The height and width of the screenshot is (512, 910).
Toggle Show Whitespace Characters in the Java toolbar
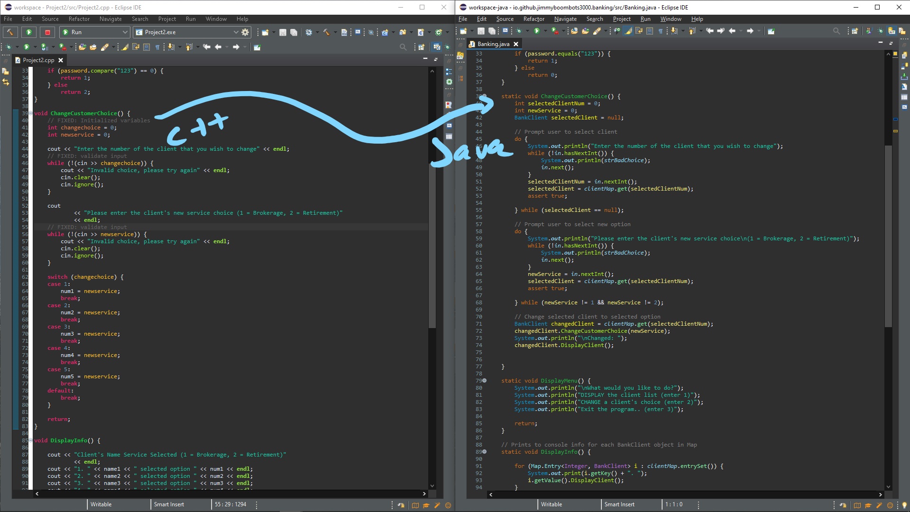tap(661, 31)
